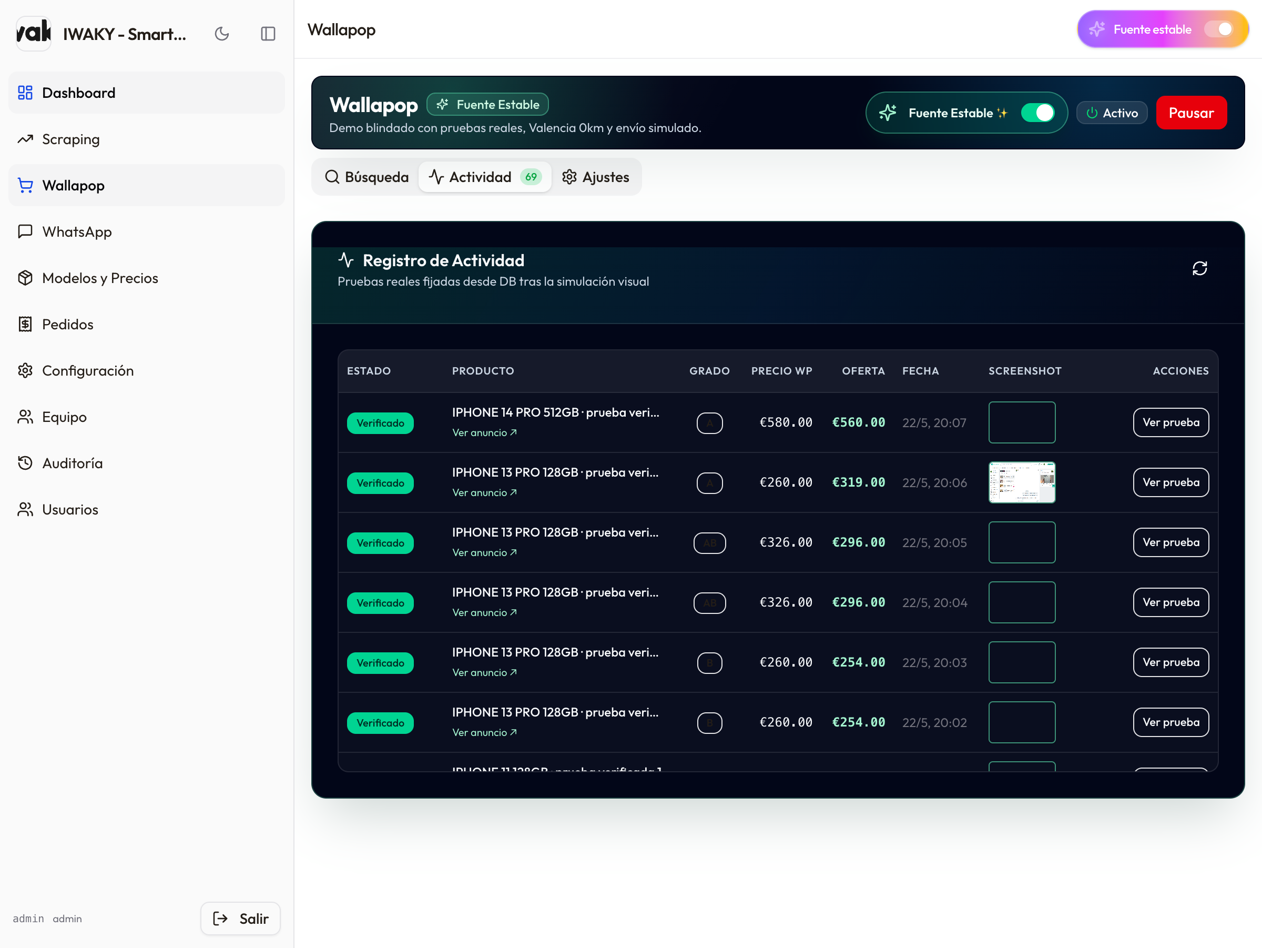Switch to Ajustes tab
The width and height of the screenshot is (1262, 948).
[595, 177]
